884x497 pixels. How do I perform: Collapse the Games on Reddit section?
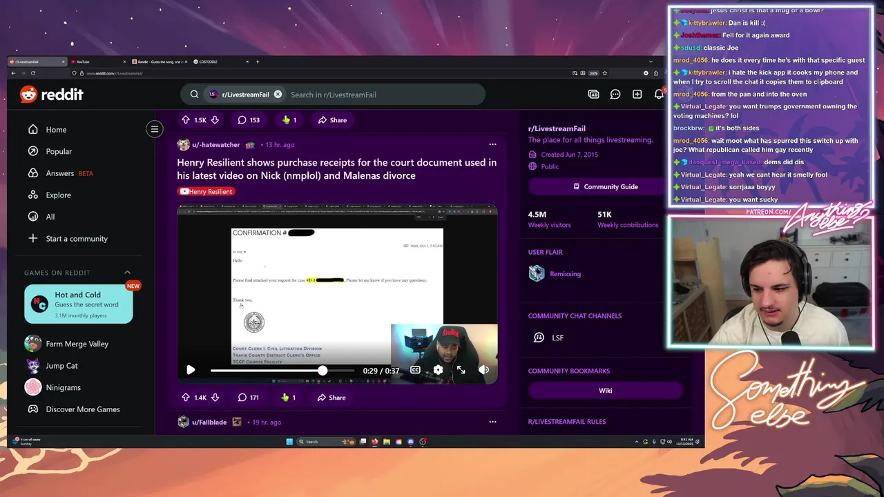(x=127, y=273)
